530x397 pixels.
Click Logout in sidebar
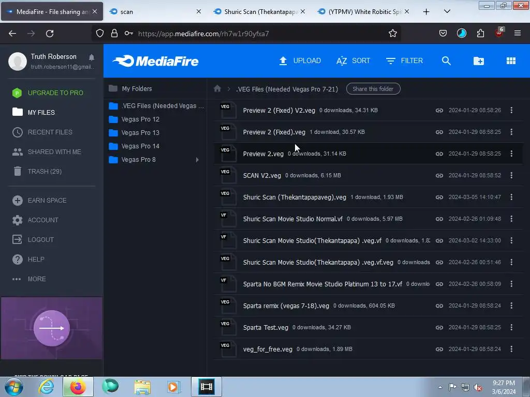pyautogui.click(x=33, y=240)
